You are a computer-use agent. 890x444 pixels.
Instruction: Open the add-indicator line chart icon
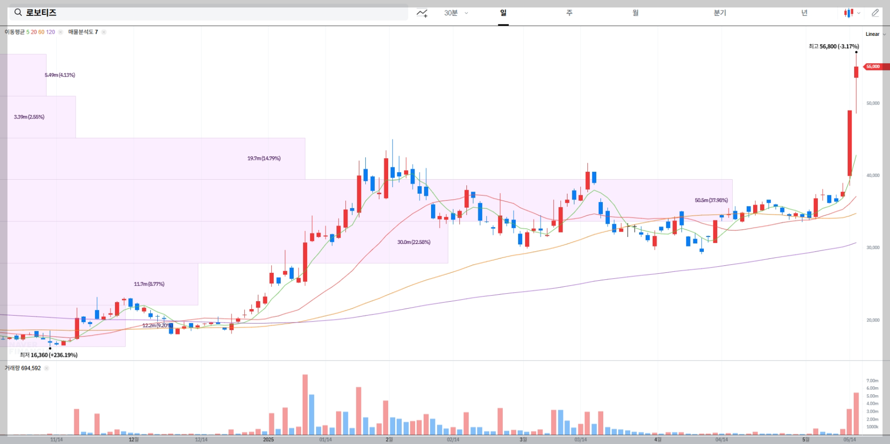422,13
